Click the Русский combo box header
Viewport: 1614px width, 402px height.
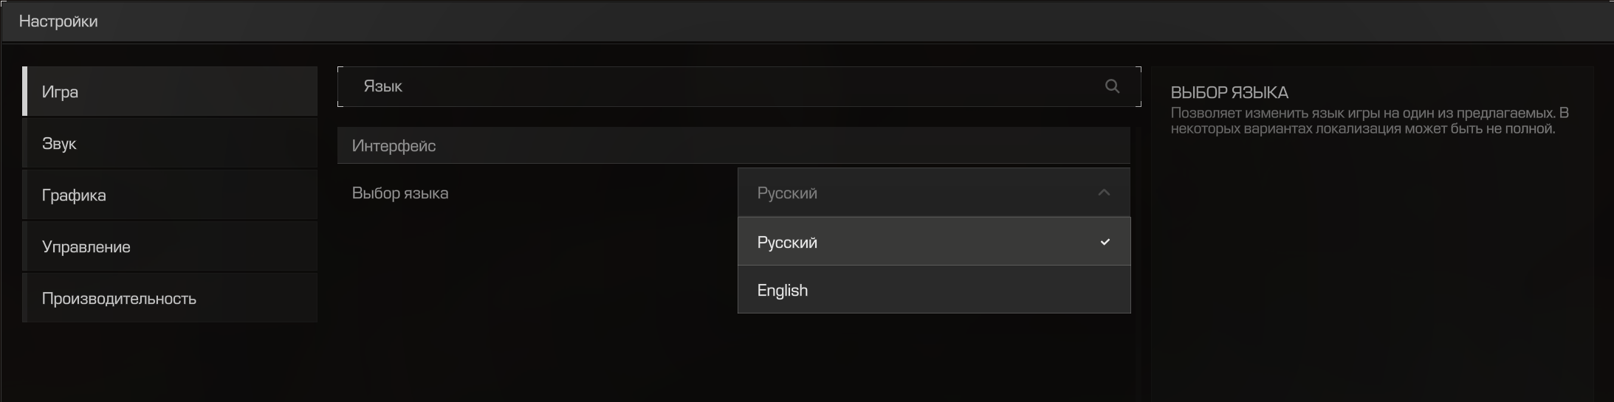pyautogui.click(x=934, y=193)
